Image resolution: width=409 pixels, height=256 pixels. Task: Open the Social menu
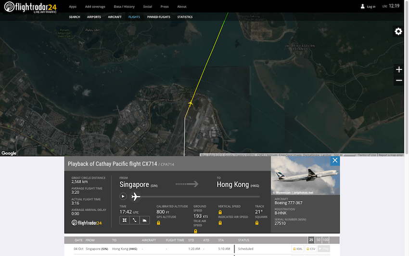pos(147,7)
